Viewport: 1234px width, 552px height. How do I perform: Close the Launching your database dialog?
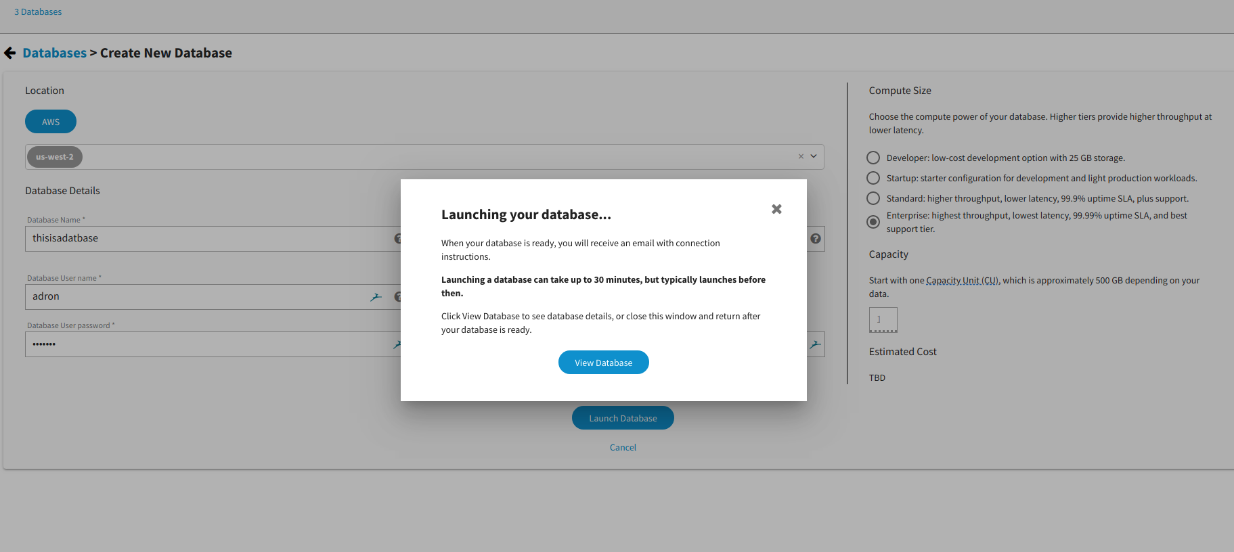click(776, 209)
